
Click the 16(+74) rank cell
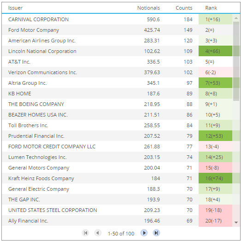[x=215, y=178]
